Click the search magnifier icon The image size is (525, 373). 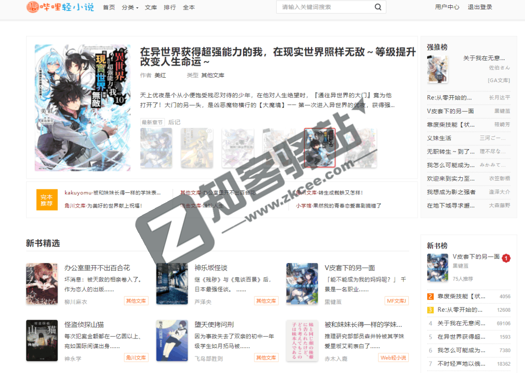[378, 7]
